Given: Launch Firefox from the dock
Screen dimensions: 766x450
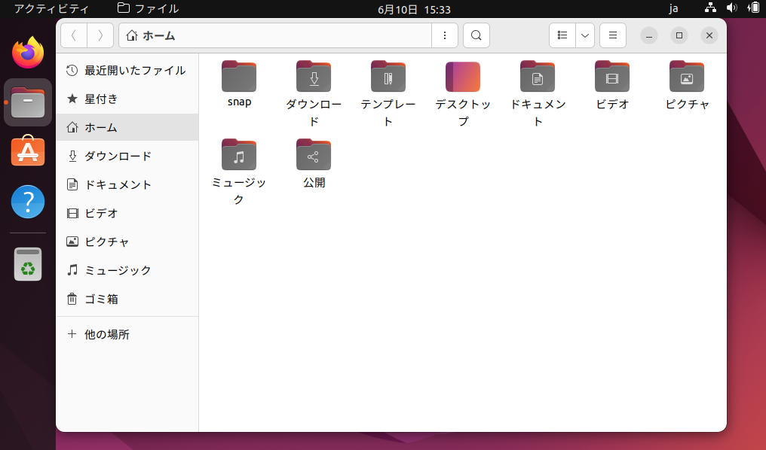Looking at the screenshot, I should coord(28,52).
